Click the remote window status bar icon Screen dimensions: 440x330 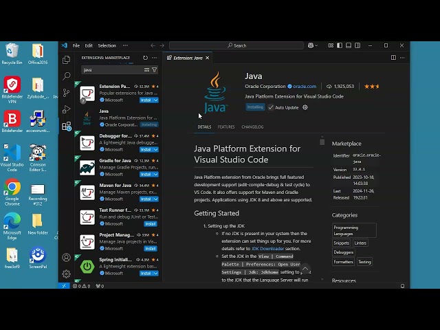[x=64, y=286]
